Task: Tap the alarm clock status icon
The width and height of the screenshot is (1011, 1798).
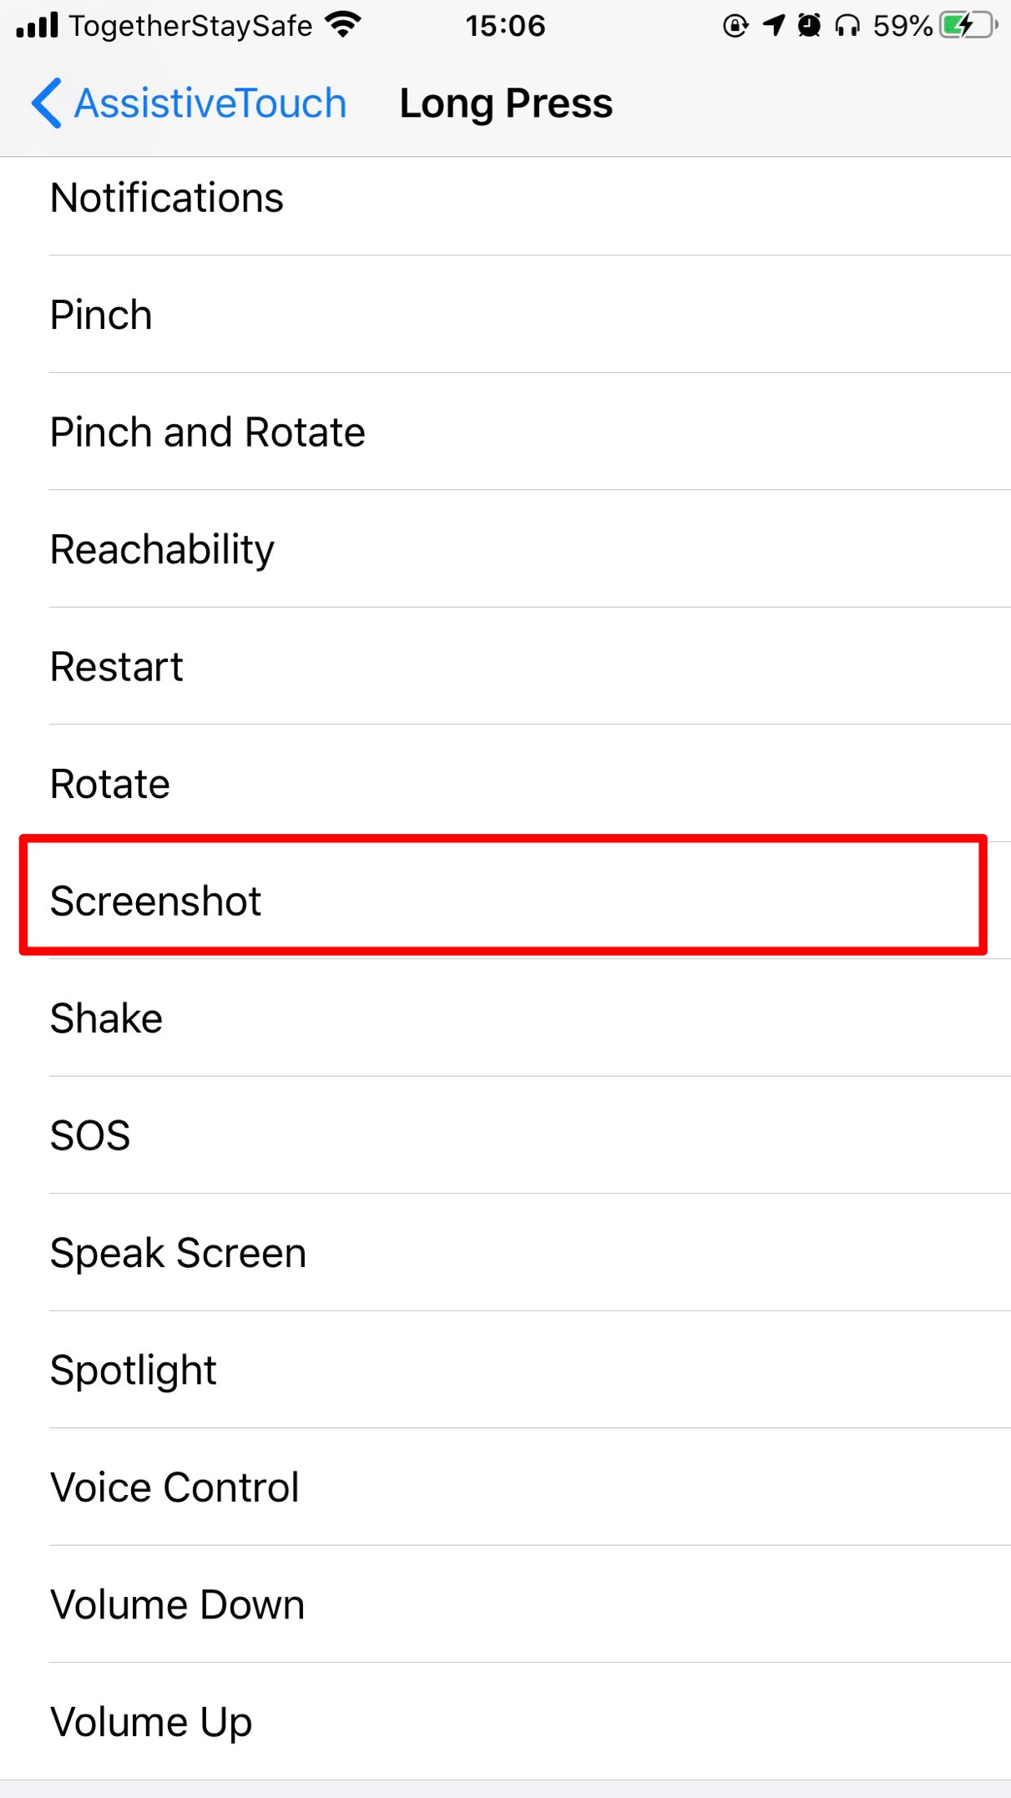Action: click(809, 26)
